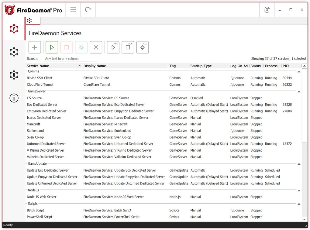Collapse the GameUpdate group
This screenshot has width=310, height=230.
tap(299, 164)
